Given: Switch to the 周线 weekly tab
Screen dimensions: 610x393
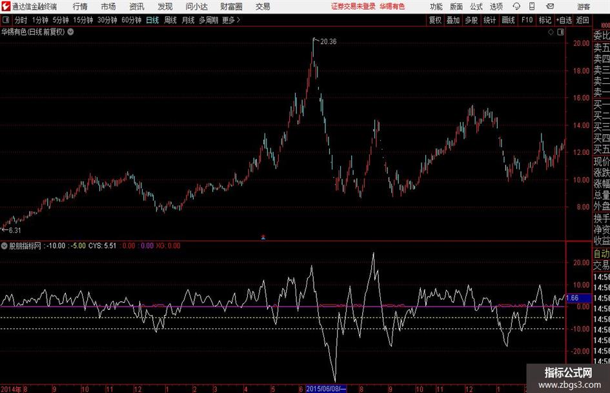Looking at the screenshot, I should pyautogui.click(x=170, y=20).
